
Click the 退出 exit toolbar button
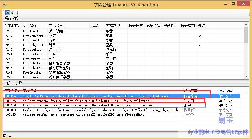[x=12, y=13]
